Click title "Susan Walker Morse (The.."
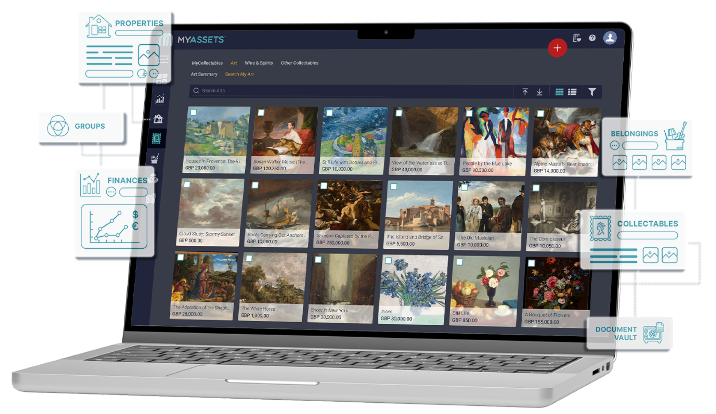The width and height of the screenshot is (716, 414). coord(280,162)
